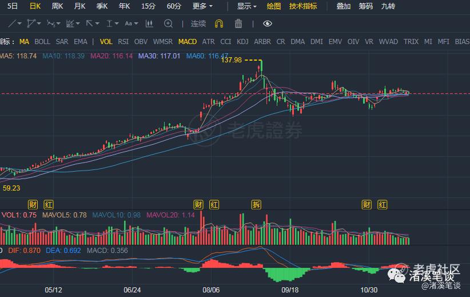The height and width of the screenshot is (297, 470).
Task: Enable the OBV indicator
Action: (x=141, y=42)
